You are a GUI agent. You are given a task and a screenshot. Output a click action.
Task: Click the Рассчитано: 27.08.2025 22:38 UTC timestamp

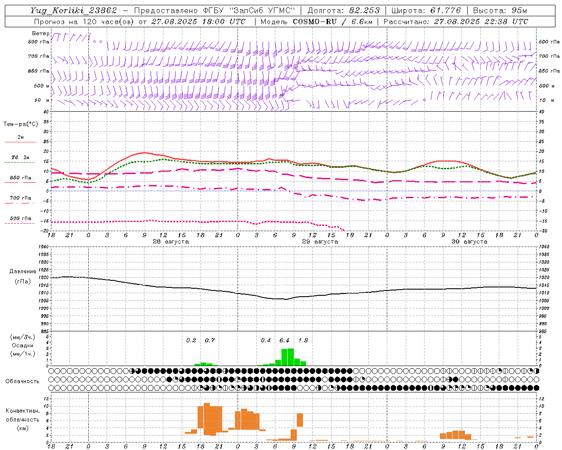pyautogui.click(x=456, y=22)
